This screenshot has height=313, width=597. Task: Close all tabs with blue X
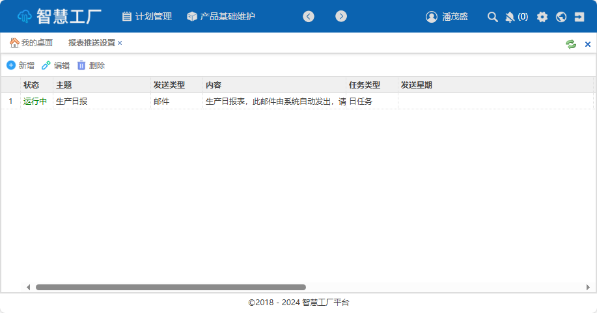[588, 44]
